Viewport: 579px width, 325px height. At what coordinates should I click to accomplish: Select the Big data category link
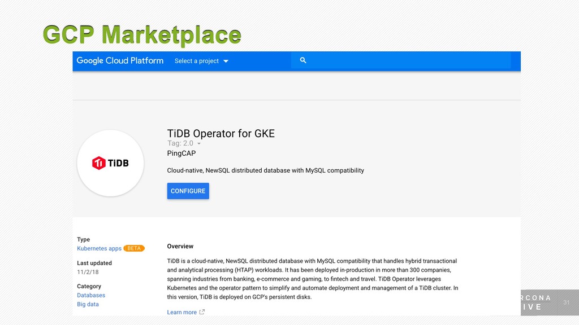pos(88,304)
